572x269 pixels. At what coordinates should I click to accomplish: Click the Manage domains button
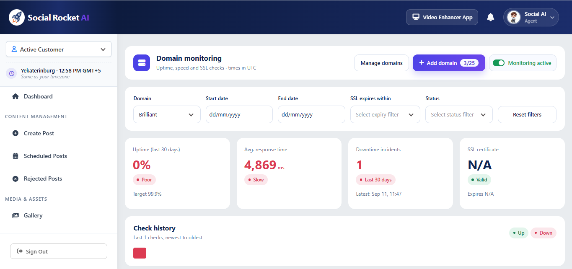coord(381,63)
